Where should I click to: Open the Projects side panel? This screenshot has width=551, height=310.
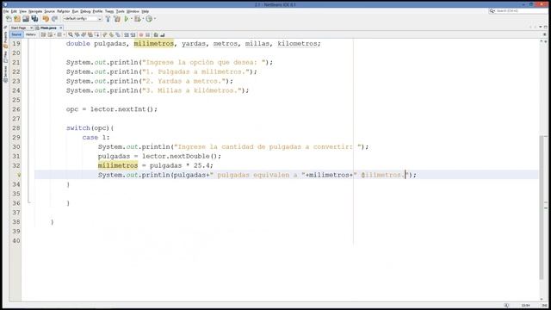(x=5, y=40)
